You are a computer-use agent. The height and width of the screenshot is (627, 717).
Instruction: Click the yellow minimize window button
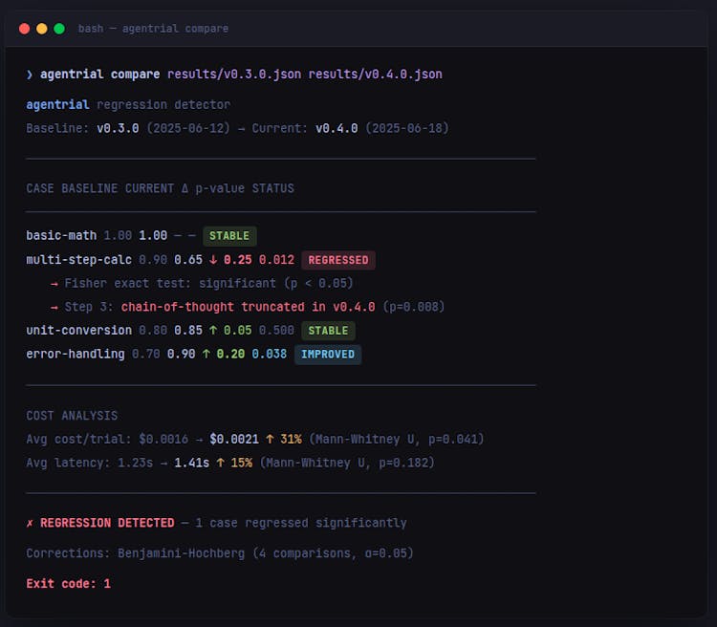coord(42,29)
